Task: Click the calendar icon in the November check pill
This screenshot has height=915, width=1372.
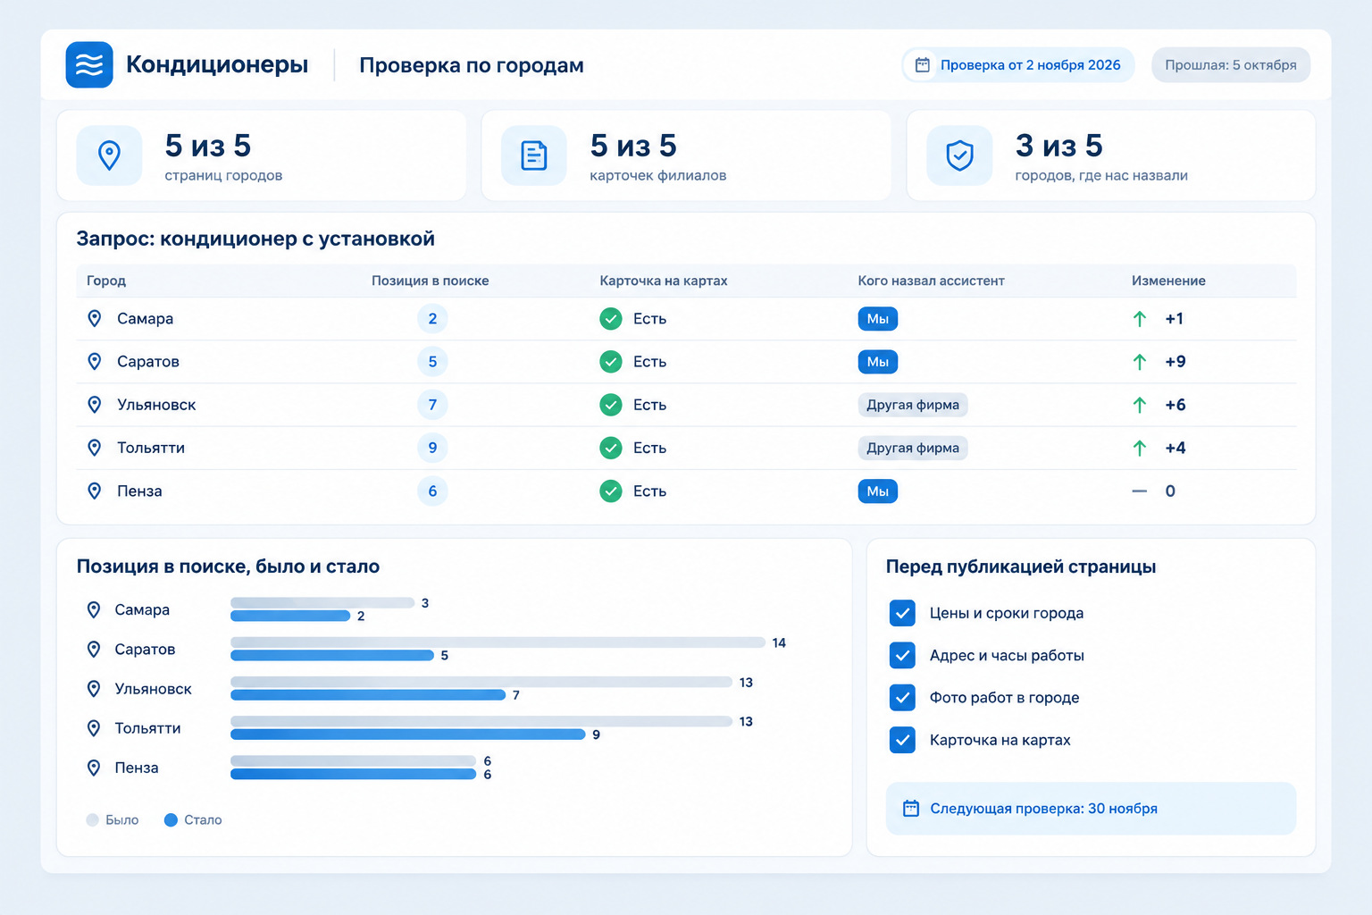Action: coord(923,65)
